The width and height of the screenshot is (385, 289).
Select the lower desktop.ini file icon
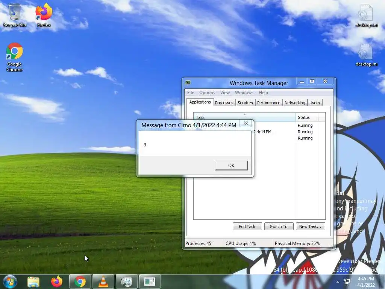pyautogui.click(x=366, y=55)
